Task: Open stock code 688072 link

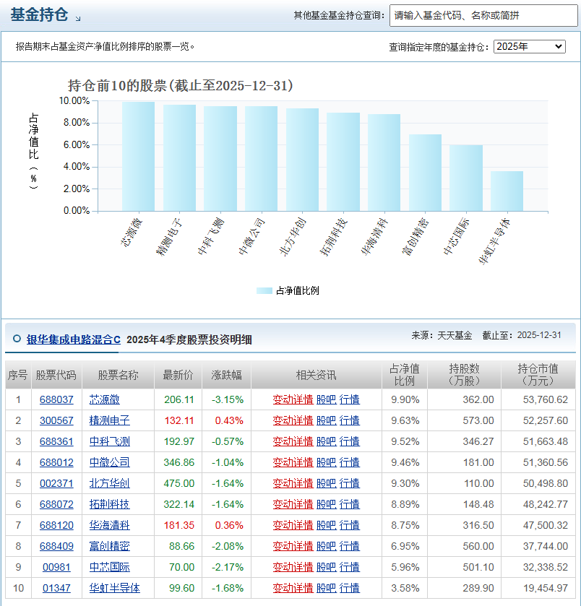Action: pyautogui.click(x=56, y=504)
